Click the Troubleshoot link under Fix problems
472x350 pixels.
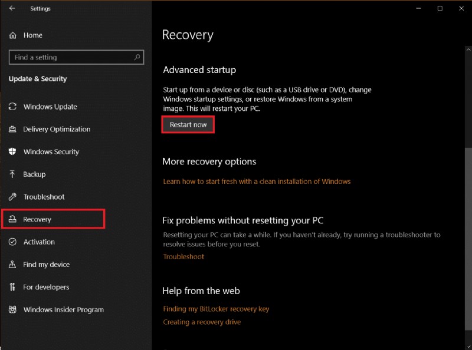183,256
